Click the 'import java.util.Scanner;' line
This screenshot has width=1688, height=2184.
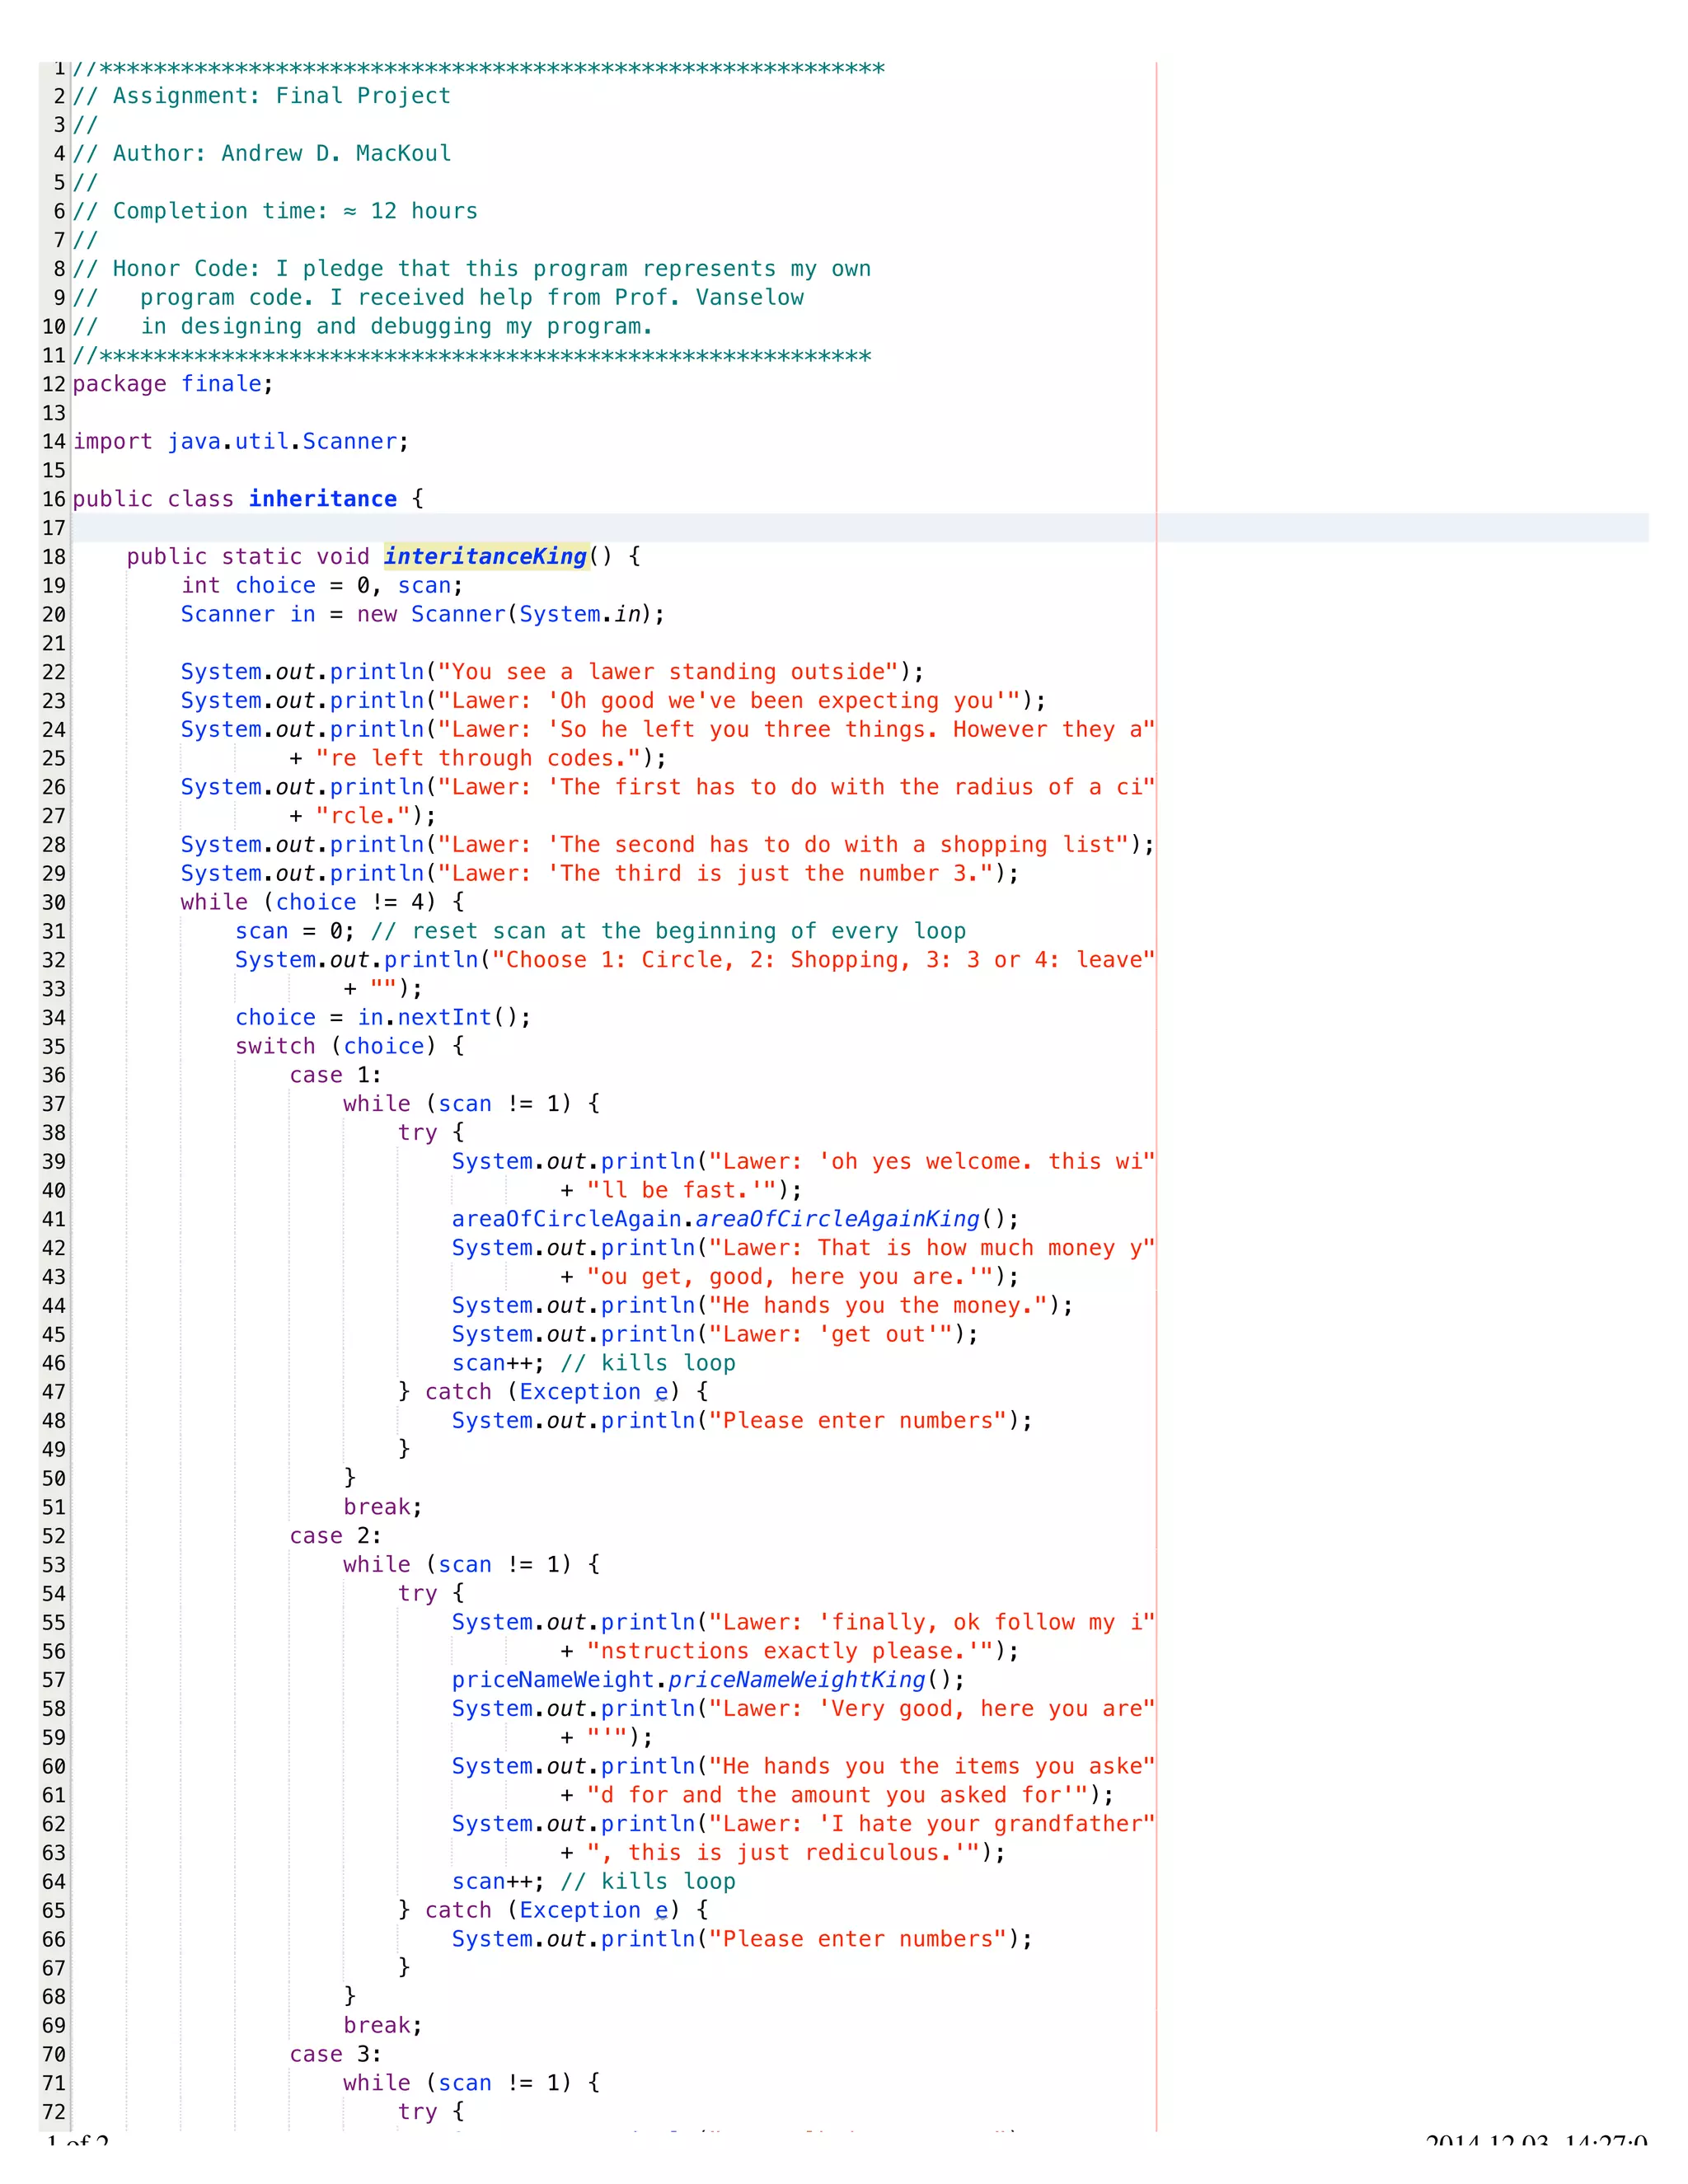point(241,442)
